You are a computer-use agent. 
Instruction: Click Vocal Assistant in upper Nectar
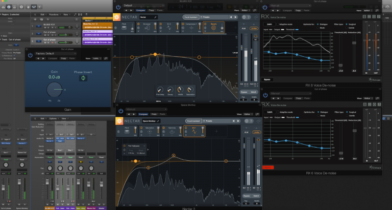click(191, 17)
